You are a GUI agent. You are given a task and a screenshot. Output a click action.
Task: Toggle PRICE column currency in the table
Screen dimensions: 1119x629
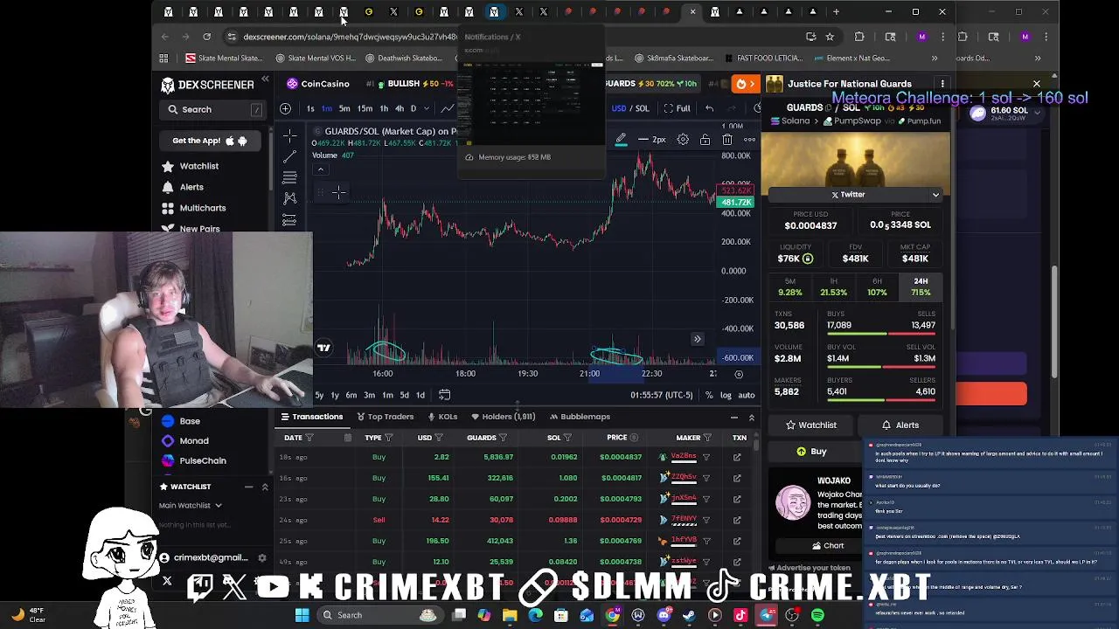(635, 438)
